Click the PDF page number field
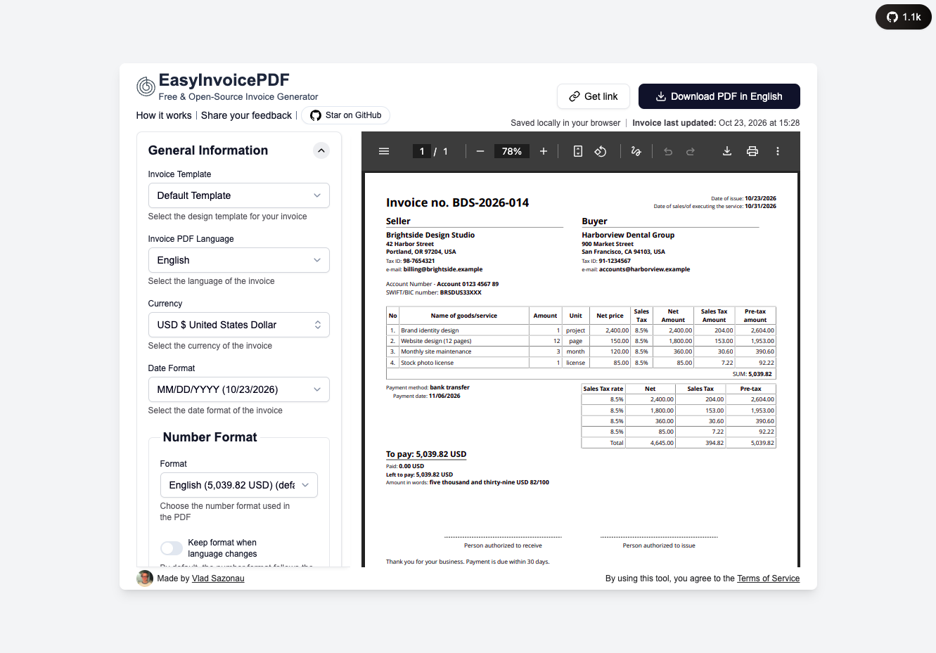 pos(422,151)
